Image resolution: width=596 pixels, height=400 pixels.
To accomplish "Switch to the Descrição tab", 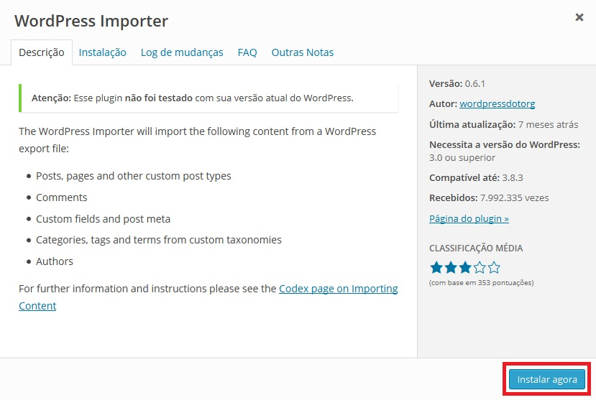I will 42,52.
